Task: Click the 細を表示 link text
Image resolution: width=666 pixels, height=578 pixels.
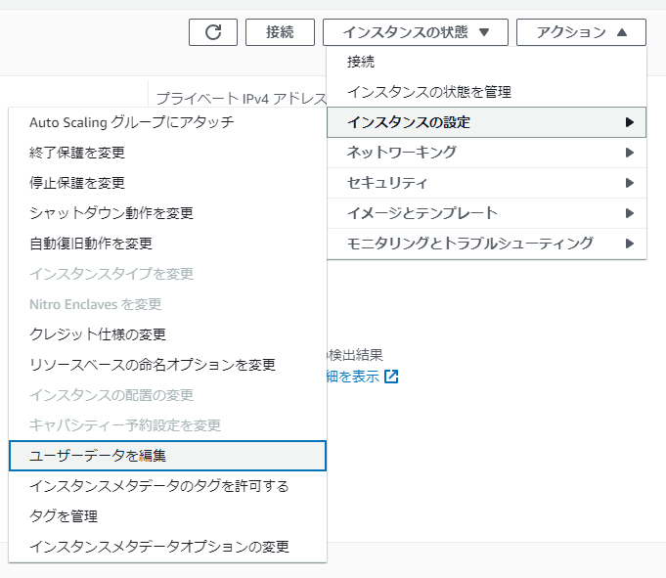Action: pyautogui.click(x=353, y=377)
